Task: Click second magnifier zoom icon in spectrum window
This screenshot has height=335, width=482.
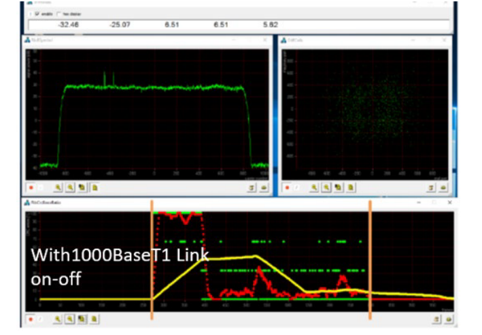Action: (x=71, y=186)
